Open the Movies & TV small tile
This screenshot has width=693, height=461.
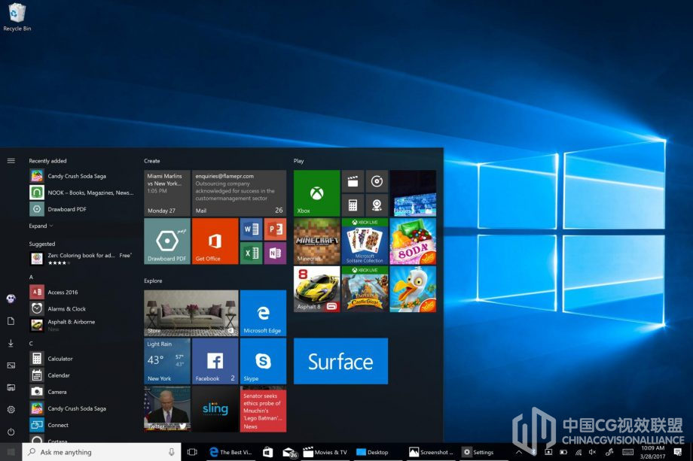353,181
